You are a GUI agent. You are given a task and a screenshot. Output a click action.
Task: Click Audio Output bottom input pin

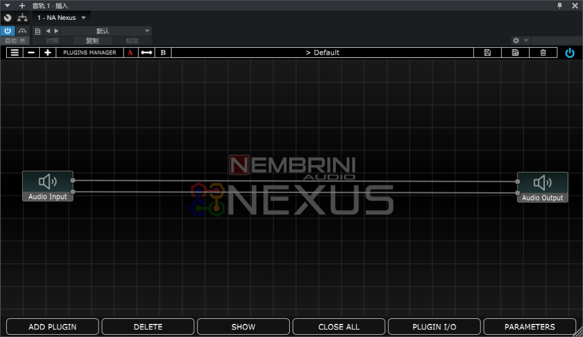(518, 193)
